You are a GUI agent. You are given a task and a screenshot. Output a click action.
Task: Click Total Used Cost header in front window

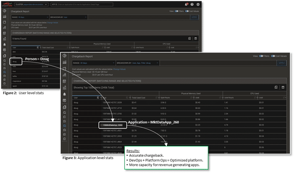click(138, 98)
